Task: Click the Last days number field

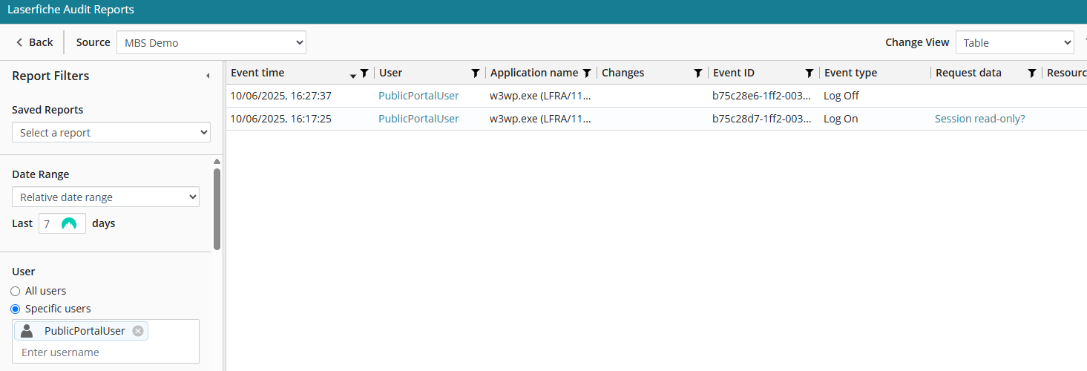Action: 62,223
